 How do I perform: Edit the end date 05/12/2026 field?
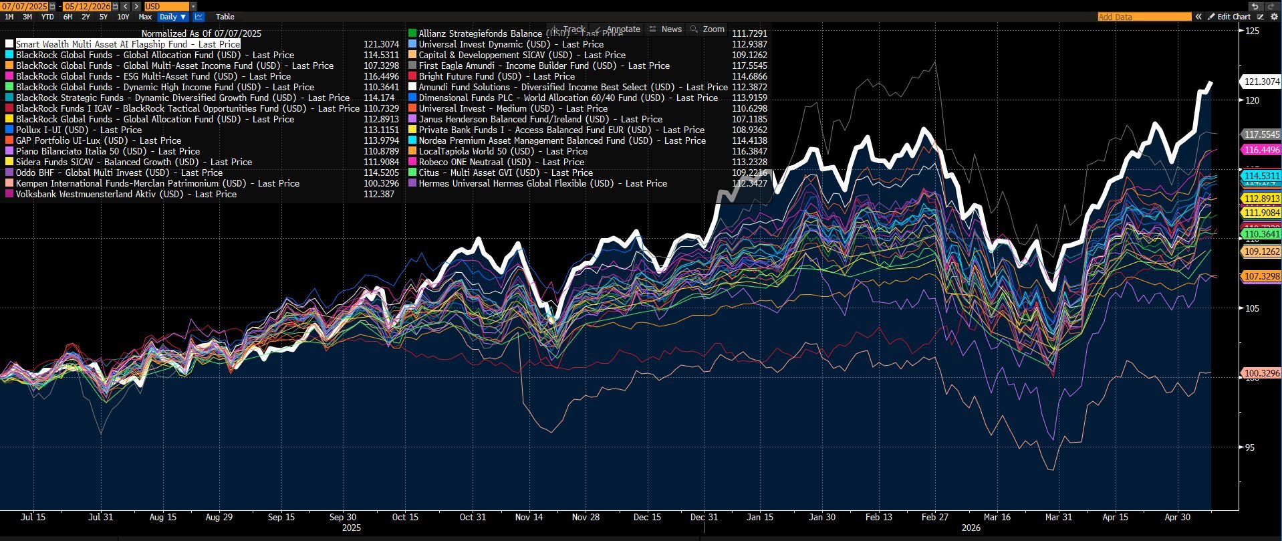point(87,6)
